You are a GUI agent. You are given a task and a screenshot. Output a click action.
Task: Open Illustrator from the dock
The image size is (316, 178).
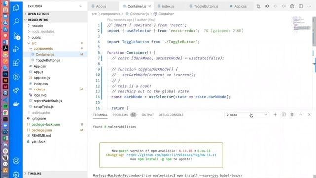pyautogui.click(x=5, y=80)
